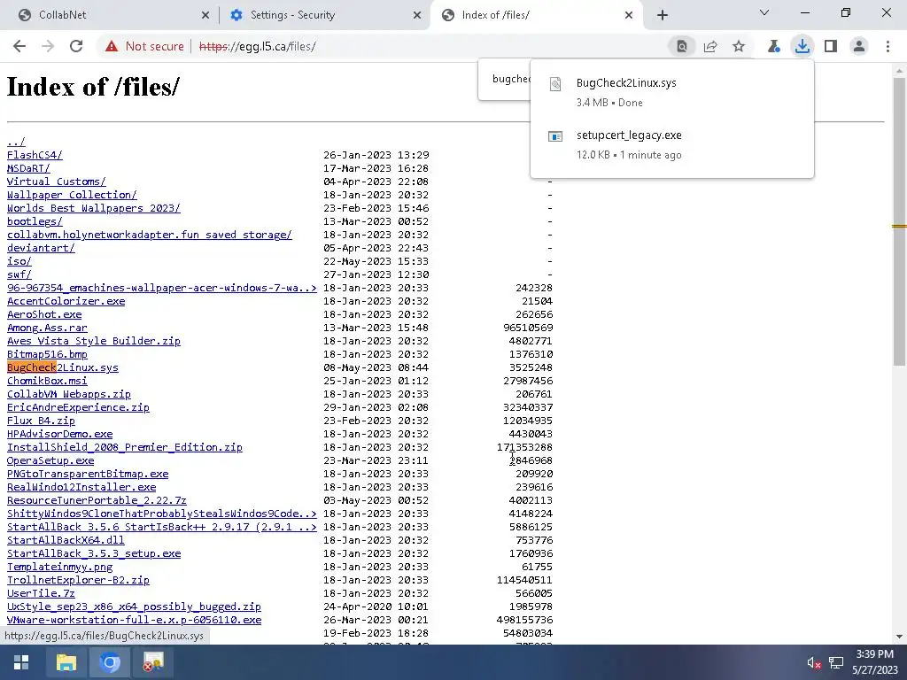Image resolution: width=907 pixels, height=680 pixels.
Task: Open the certificate app in the taskbar
Action: tap(153, 662)
